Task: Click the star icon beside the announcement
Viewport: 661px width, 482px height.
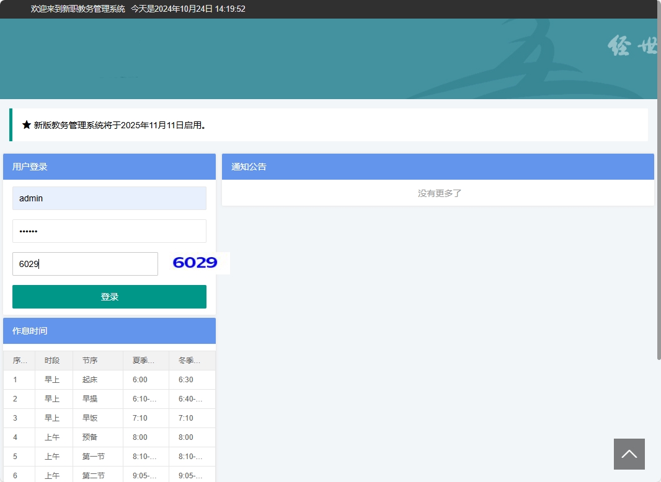Action: 27,124
